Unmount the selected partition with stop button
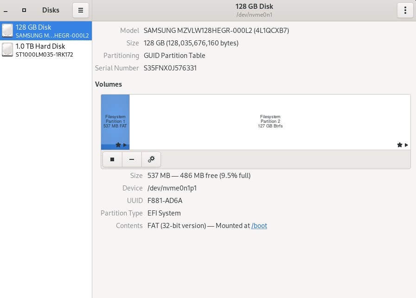The height and width of the screenshot is (298, 416). (x=112, y=159)
